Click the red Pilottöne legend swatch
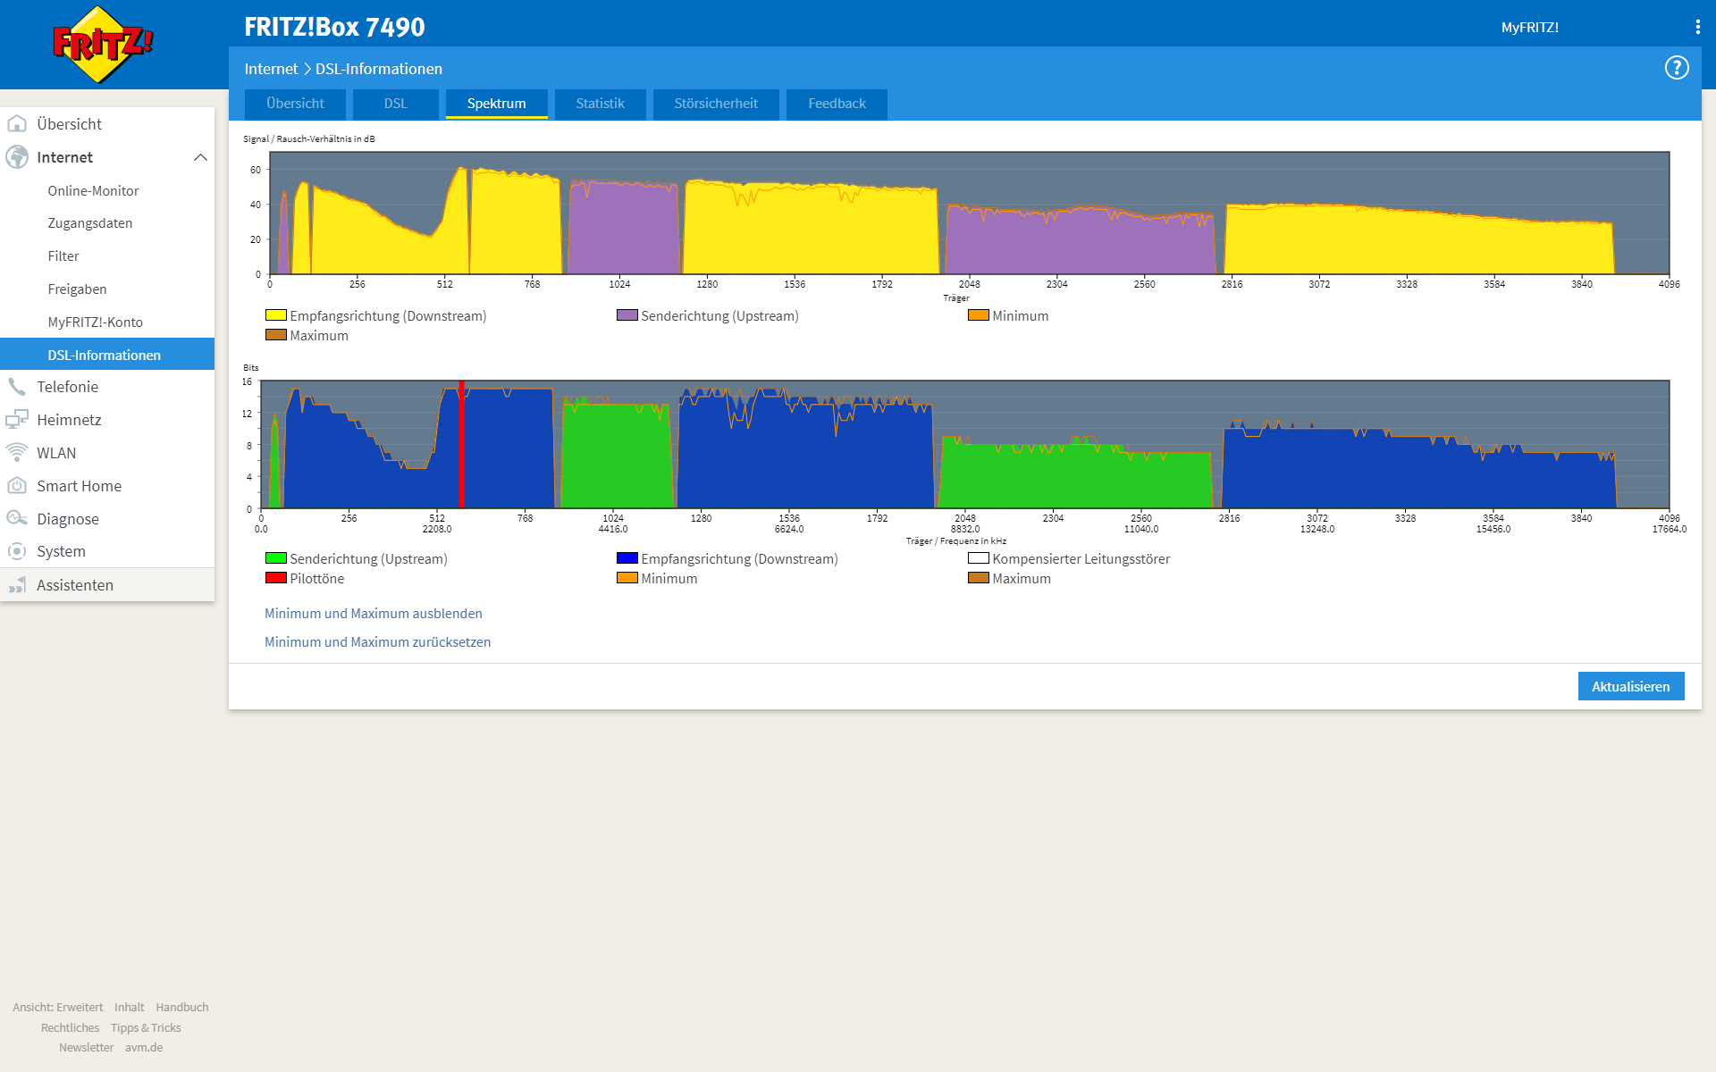Image resolution: width=1716 pixels, height=1072 pixels. (275, 578)
